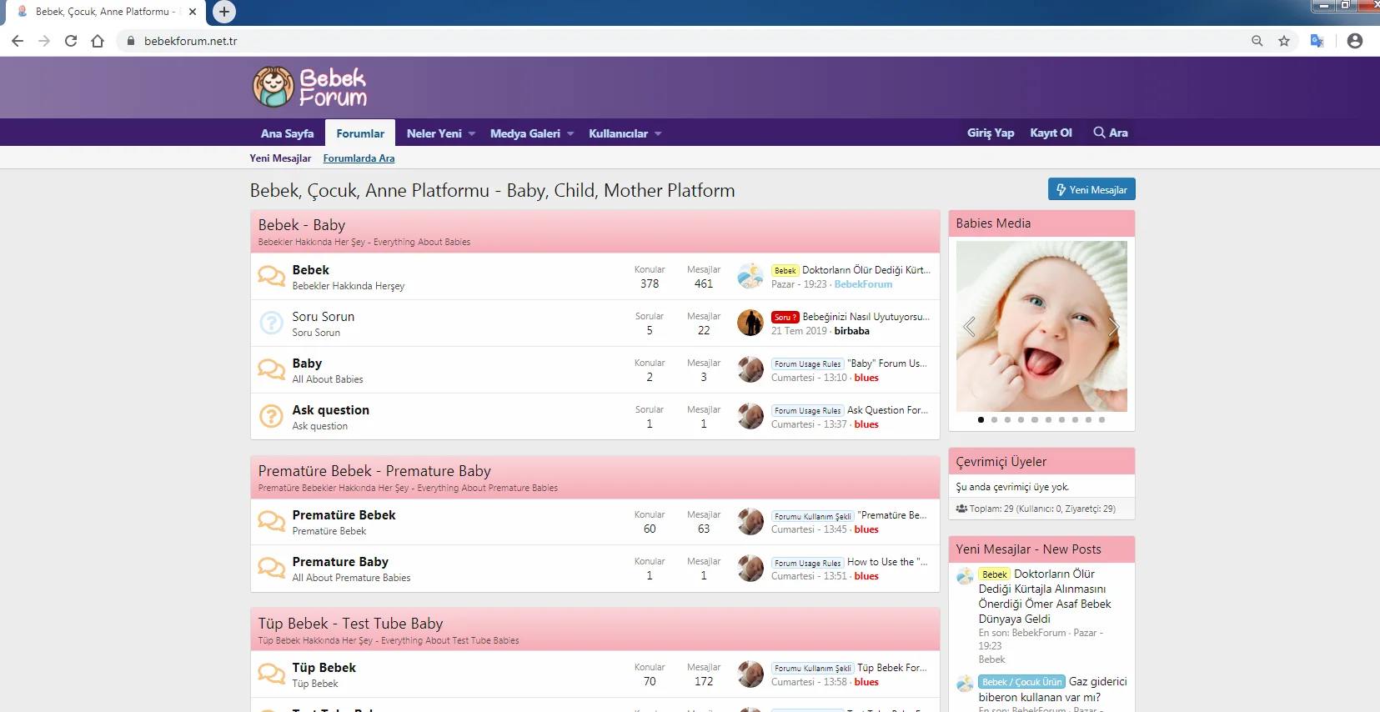Open the Forumlarda Ara link
1380x712 pixels.
point(359,158)
